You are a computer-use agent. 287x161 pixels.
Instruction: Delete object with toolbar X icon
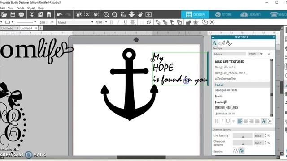(x=212, y=22)
